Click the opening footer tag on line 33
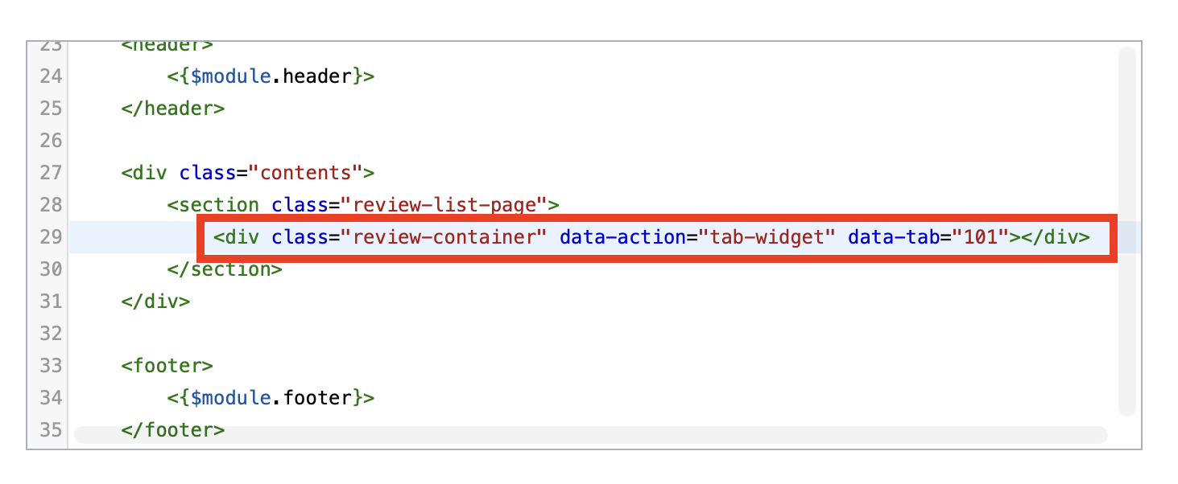This screenshot has width=1178, height=484. pos(167,366)
